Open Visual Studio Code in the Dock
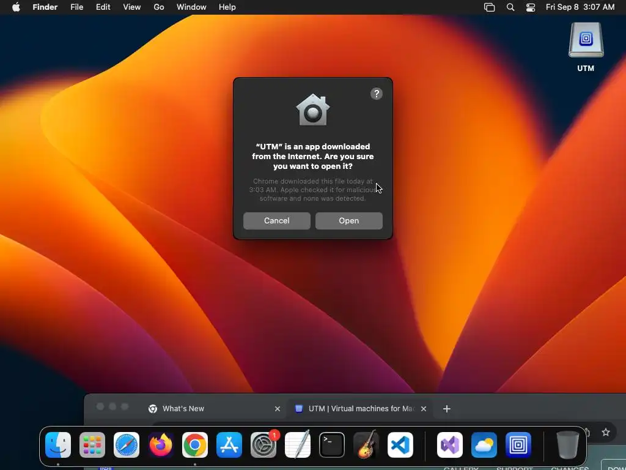Screen dimensions: 626x470 tap(400, 445)
